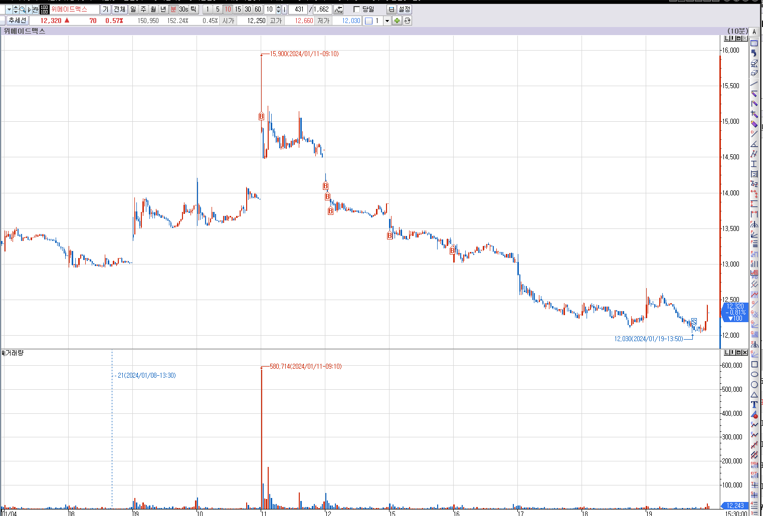Toggle the line style box before '1'
This screenshot has width=763, height=516.
(368, 21)
